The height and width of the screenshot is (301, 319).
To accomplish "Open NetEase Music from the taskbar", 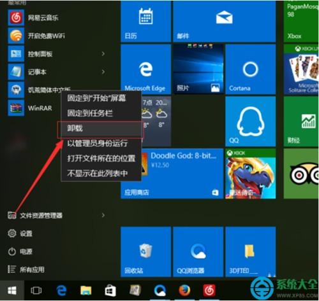I will click(209, 290).
